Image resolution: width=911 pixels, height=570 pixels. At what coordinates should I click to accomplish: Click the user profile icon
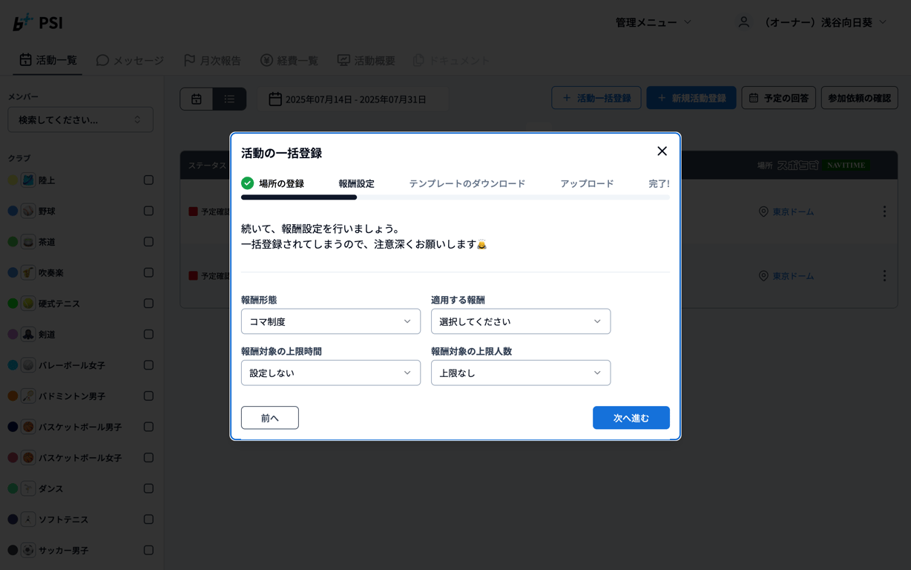[743, 22]
